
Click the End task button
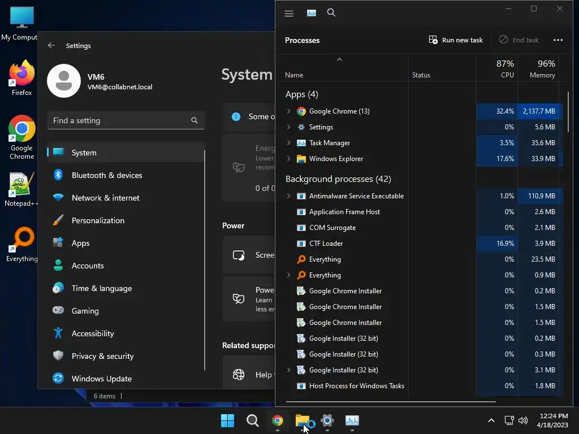[x=519, y=40]
